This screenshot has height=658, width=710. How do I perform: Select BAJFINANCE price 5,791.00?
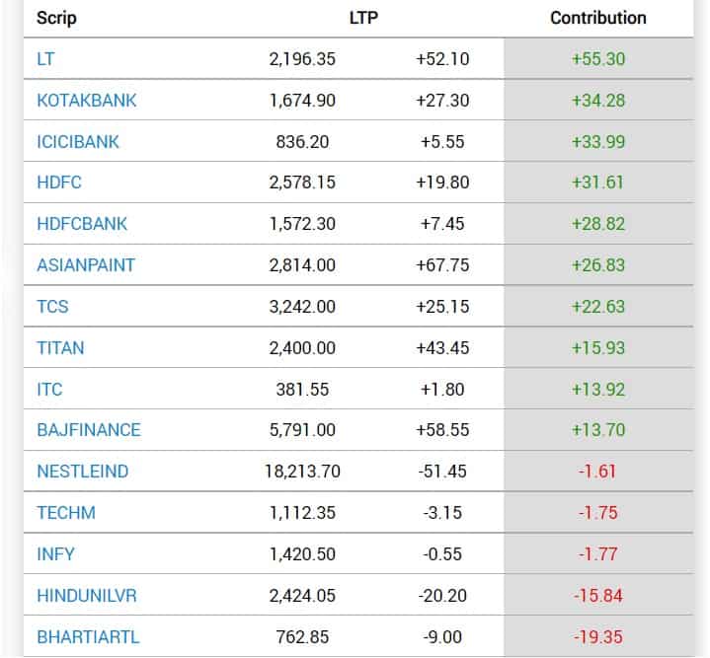302,429
